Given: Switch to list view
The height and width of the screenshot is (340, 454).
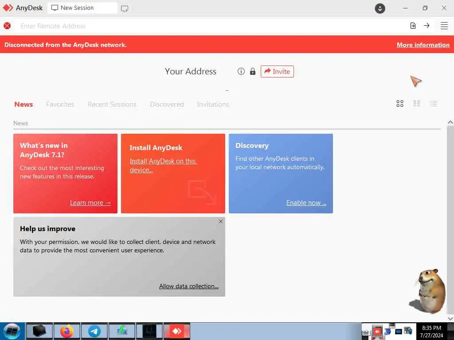Looking at the screenshot, I should click(434, 104).
